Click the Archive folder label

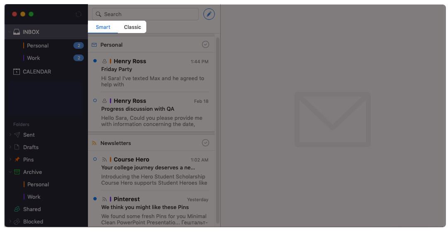(x=33, y=172)
